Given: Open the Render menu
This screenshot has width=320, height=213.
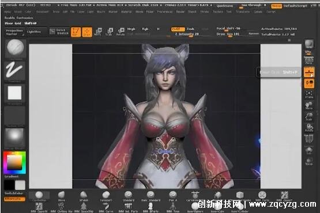Looking at the screenshot, I should point(180,12).
